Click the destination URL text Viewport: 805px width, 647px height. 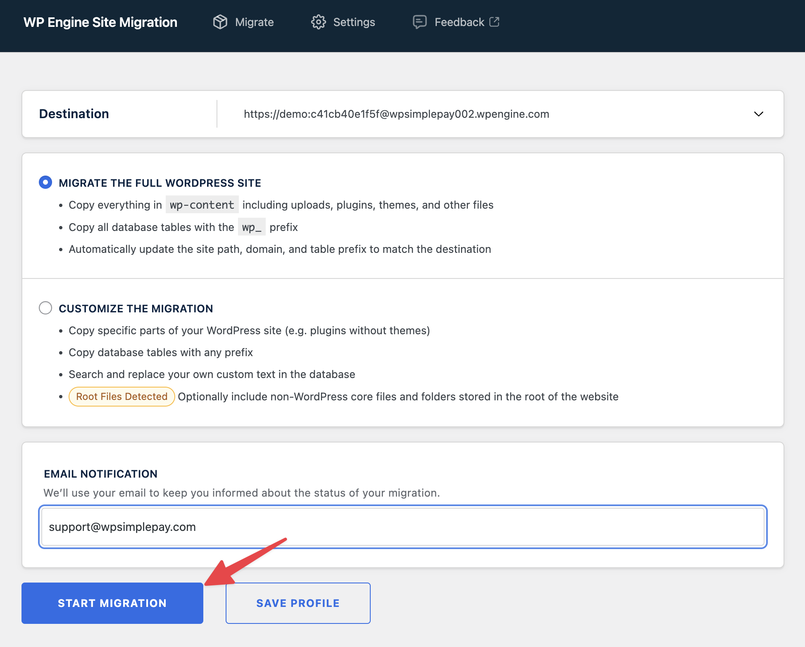tap(396, 114)
